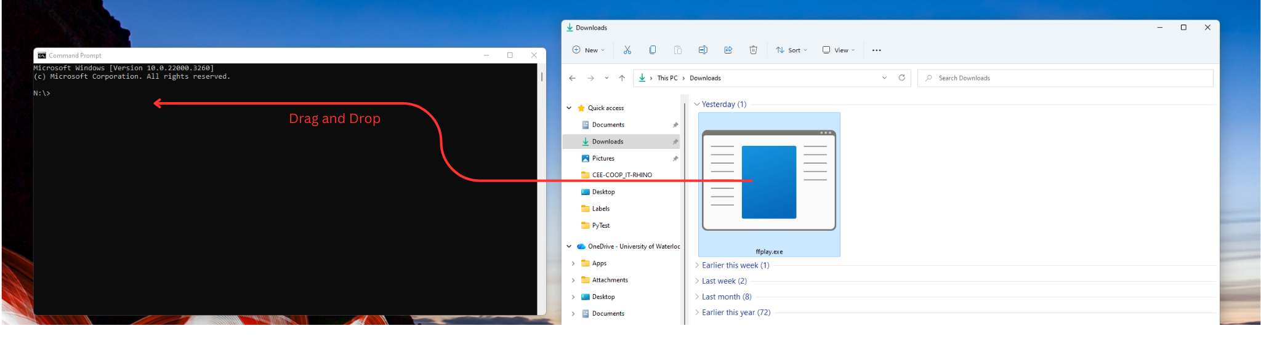Maximize the Command Prompt window
The image size is (1261, 355).
point(510,55)
